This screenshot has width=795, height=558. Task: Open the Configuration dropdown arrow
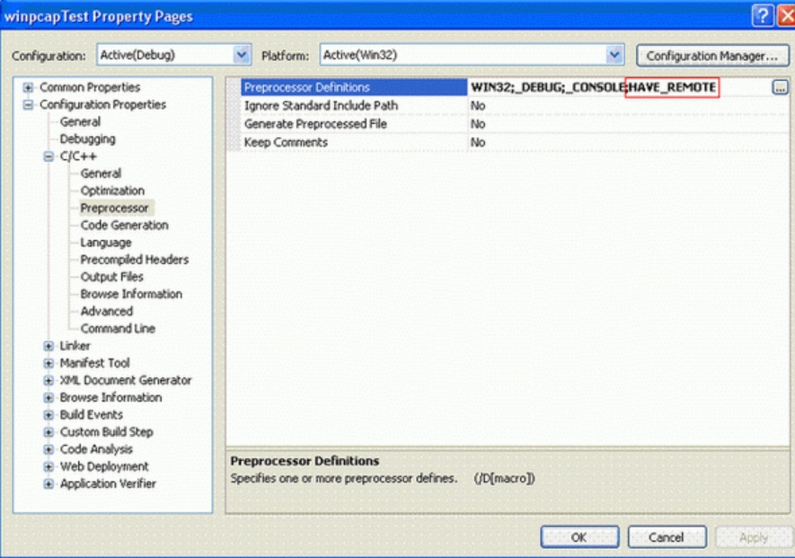(x=242, y=55)
